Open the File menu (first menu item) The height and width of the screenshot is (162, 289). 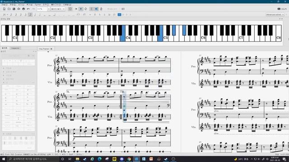(x=5, y=4)
